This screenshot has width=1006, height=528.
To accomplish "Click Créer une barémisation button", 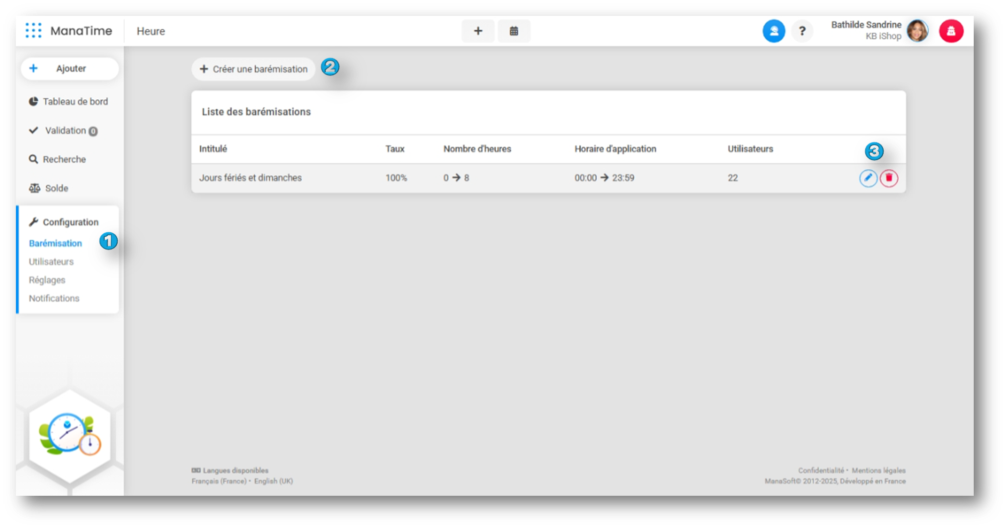I will 253,69.
